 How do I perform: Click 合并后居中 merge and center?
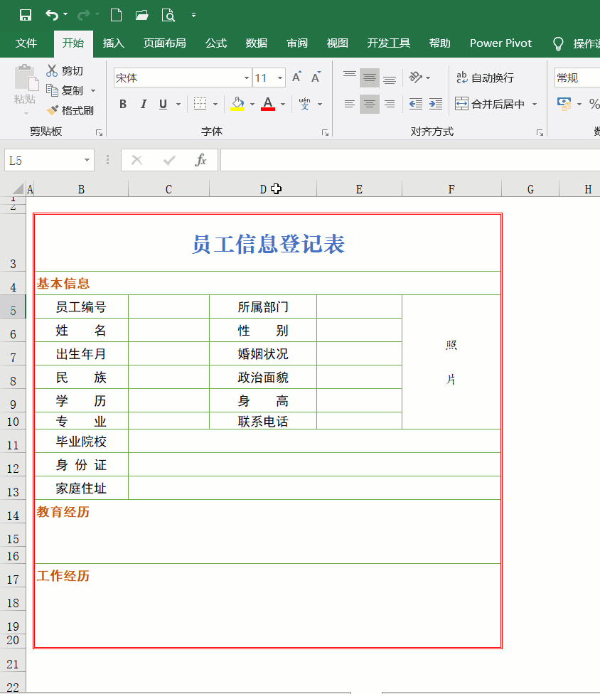490,104
